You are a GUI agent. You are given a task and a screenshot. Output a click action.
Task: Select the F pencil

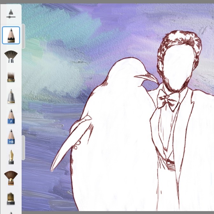[x=11, y=116]
